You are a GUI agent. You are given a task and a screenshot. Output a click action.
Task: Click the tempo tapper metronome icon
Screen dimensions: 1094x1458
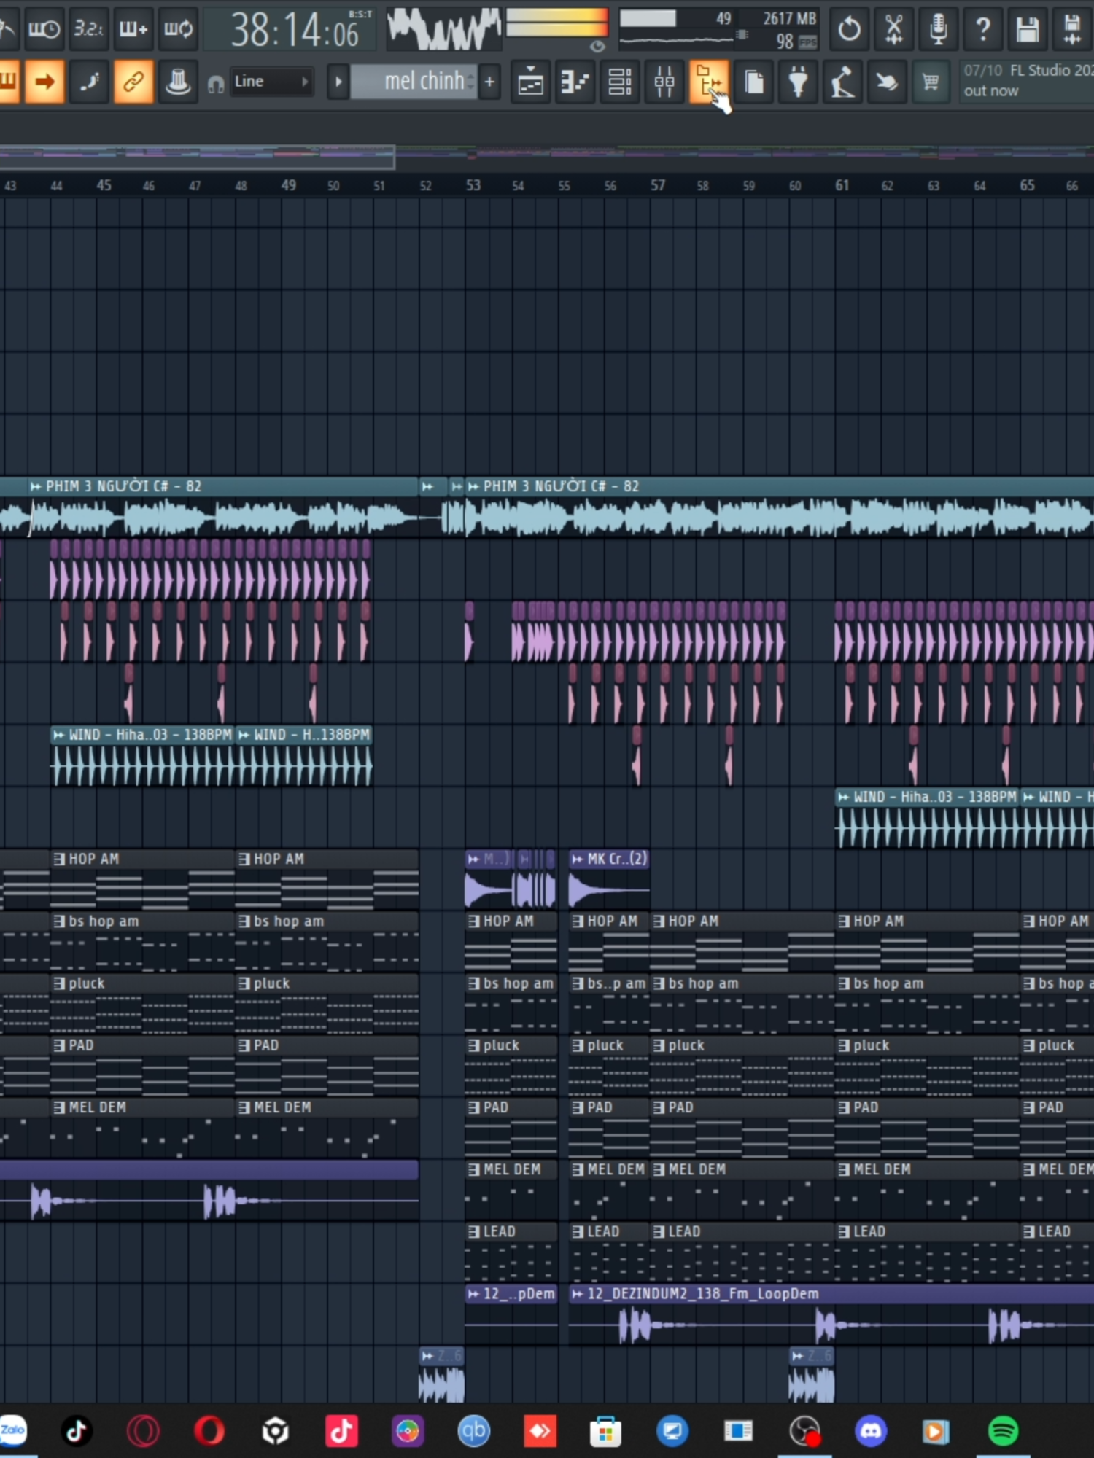842,82
